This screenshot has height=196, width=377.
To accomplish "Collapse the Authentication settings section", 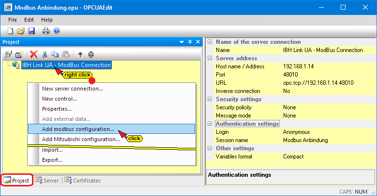I will point(210,124).
